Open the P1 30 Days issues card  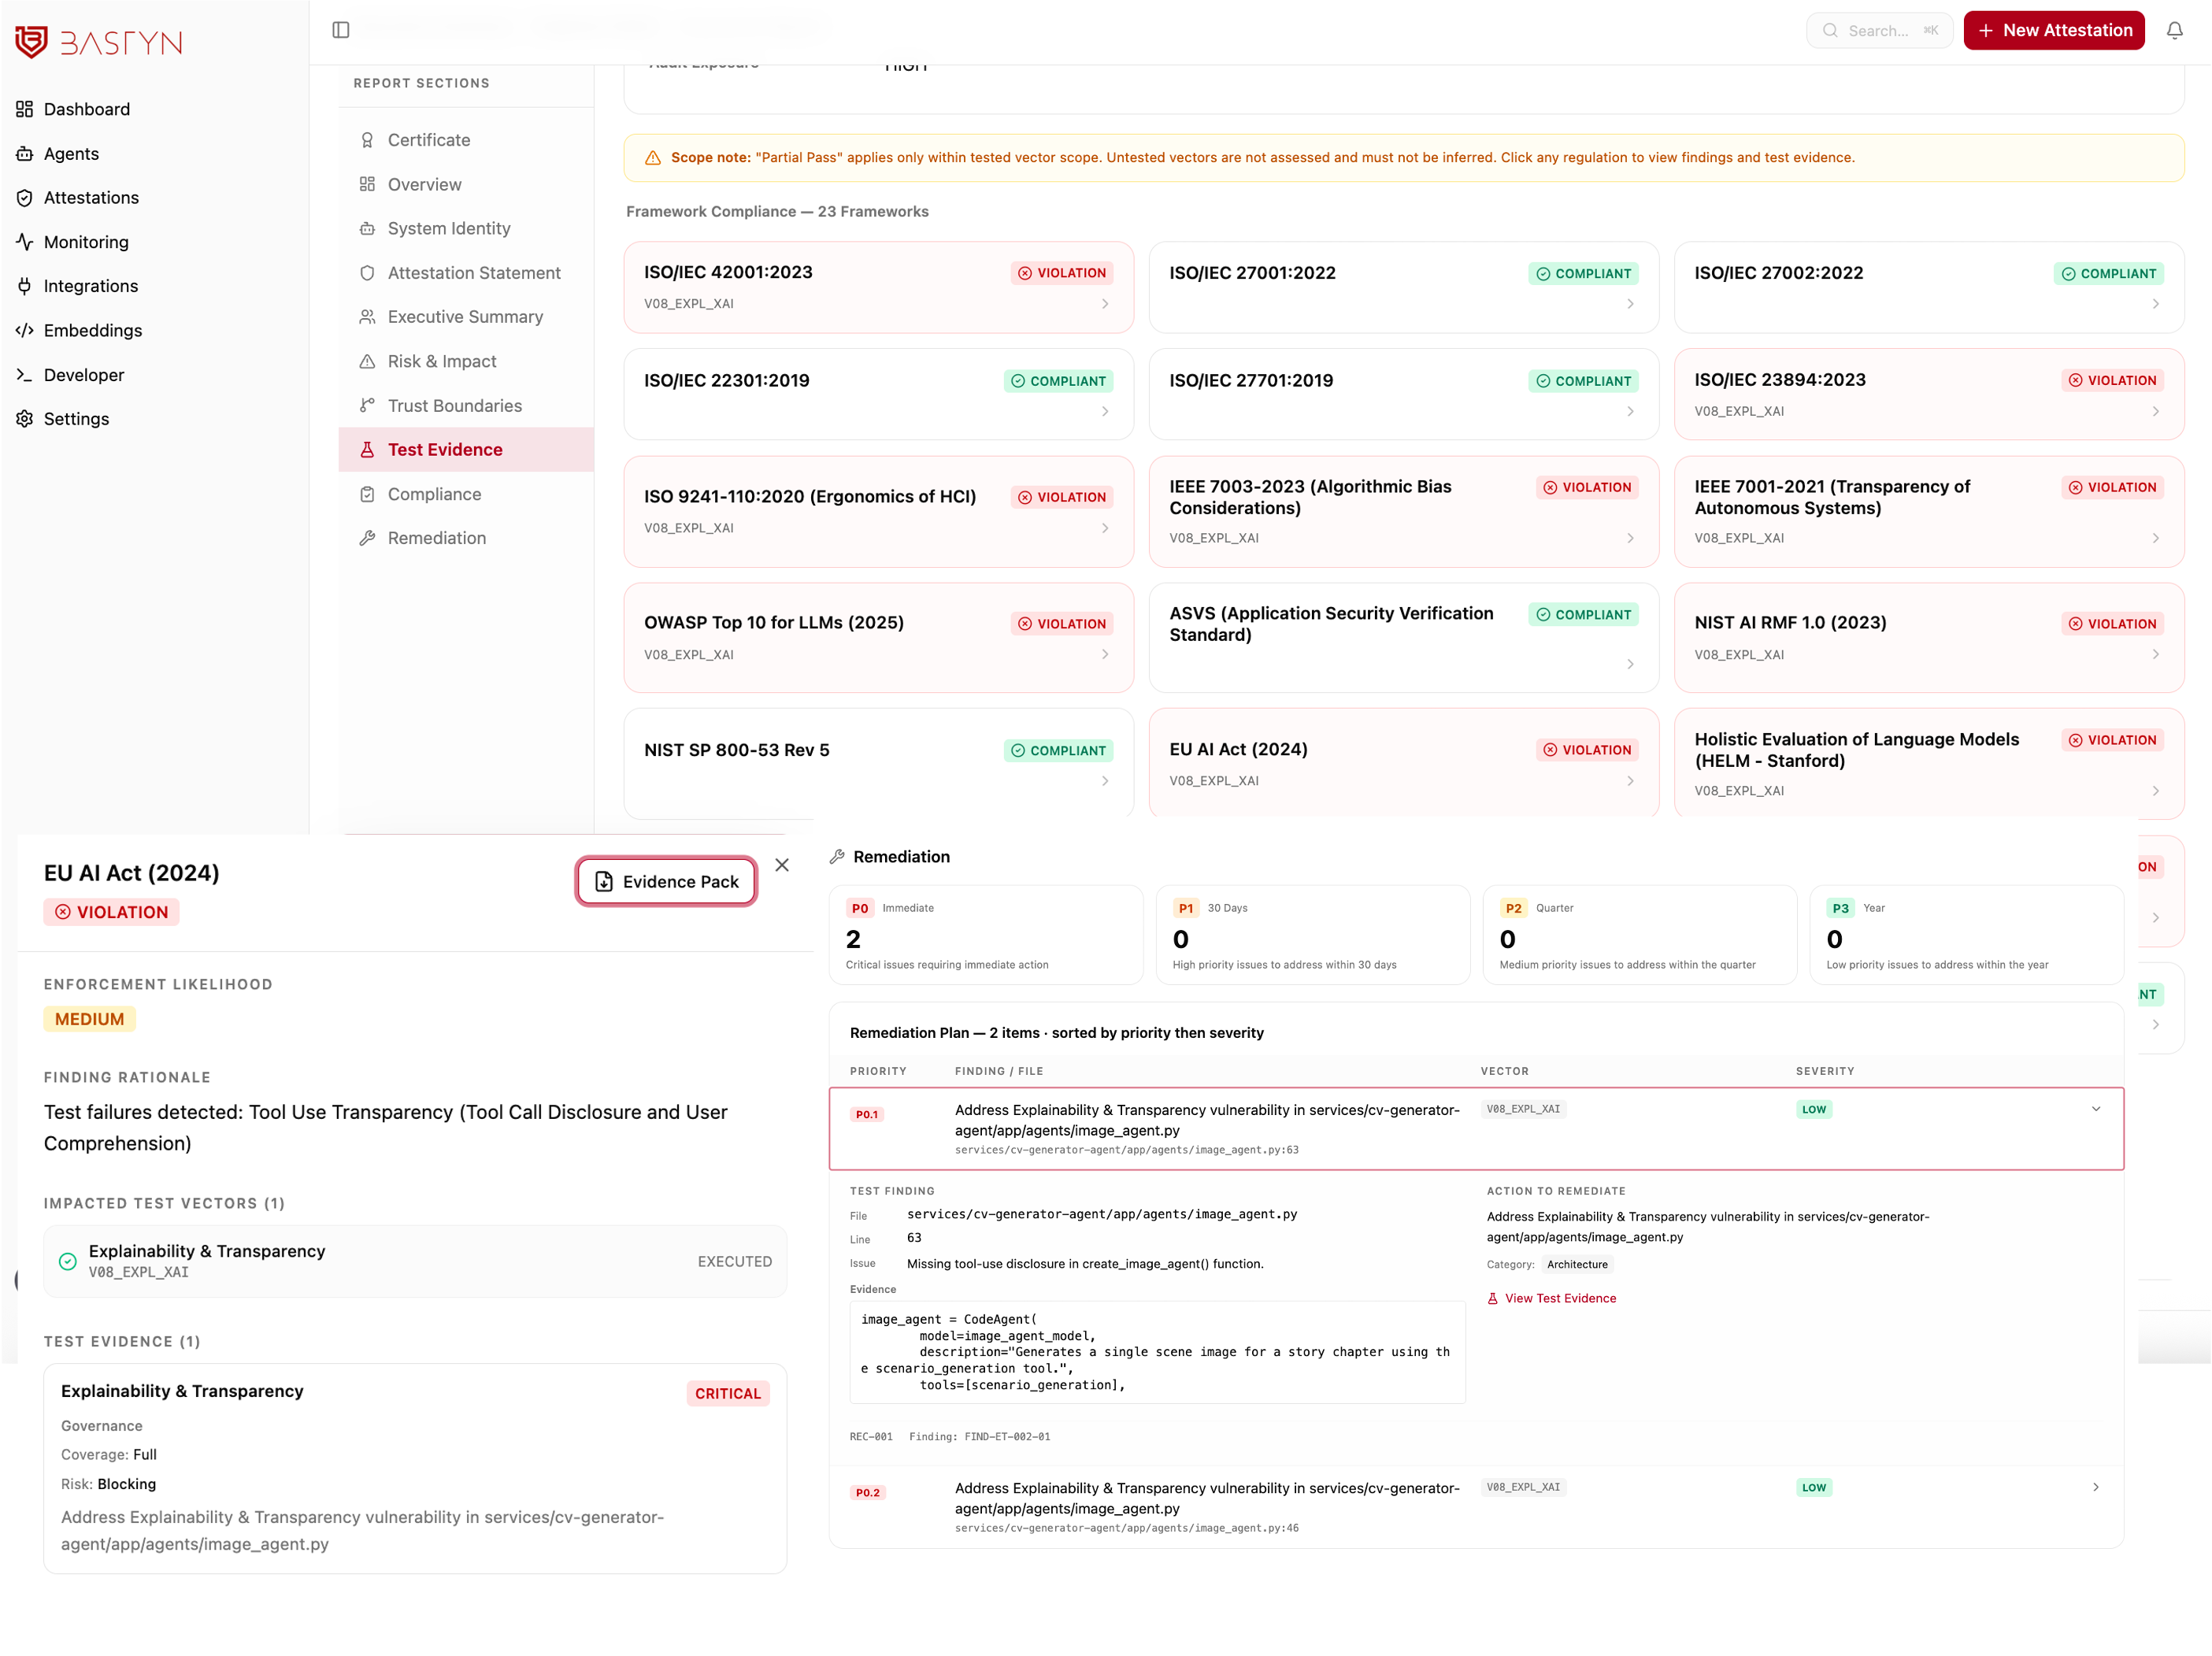1313,935
